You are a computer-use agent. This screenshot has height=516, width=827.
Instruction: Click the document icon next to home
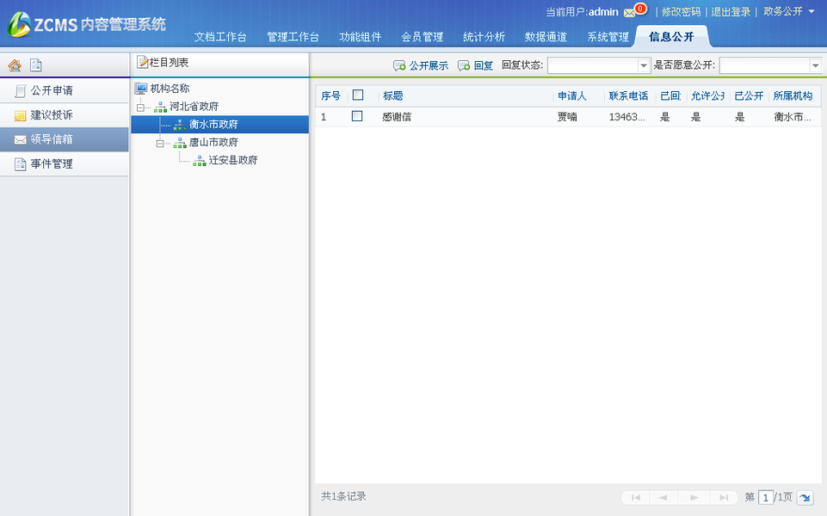34,64
